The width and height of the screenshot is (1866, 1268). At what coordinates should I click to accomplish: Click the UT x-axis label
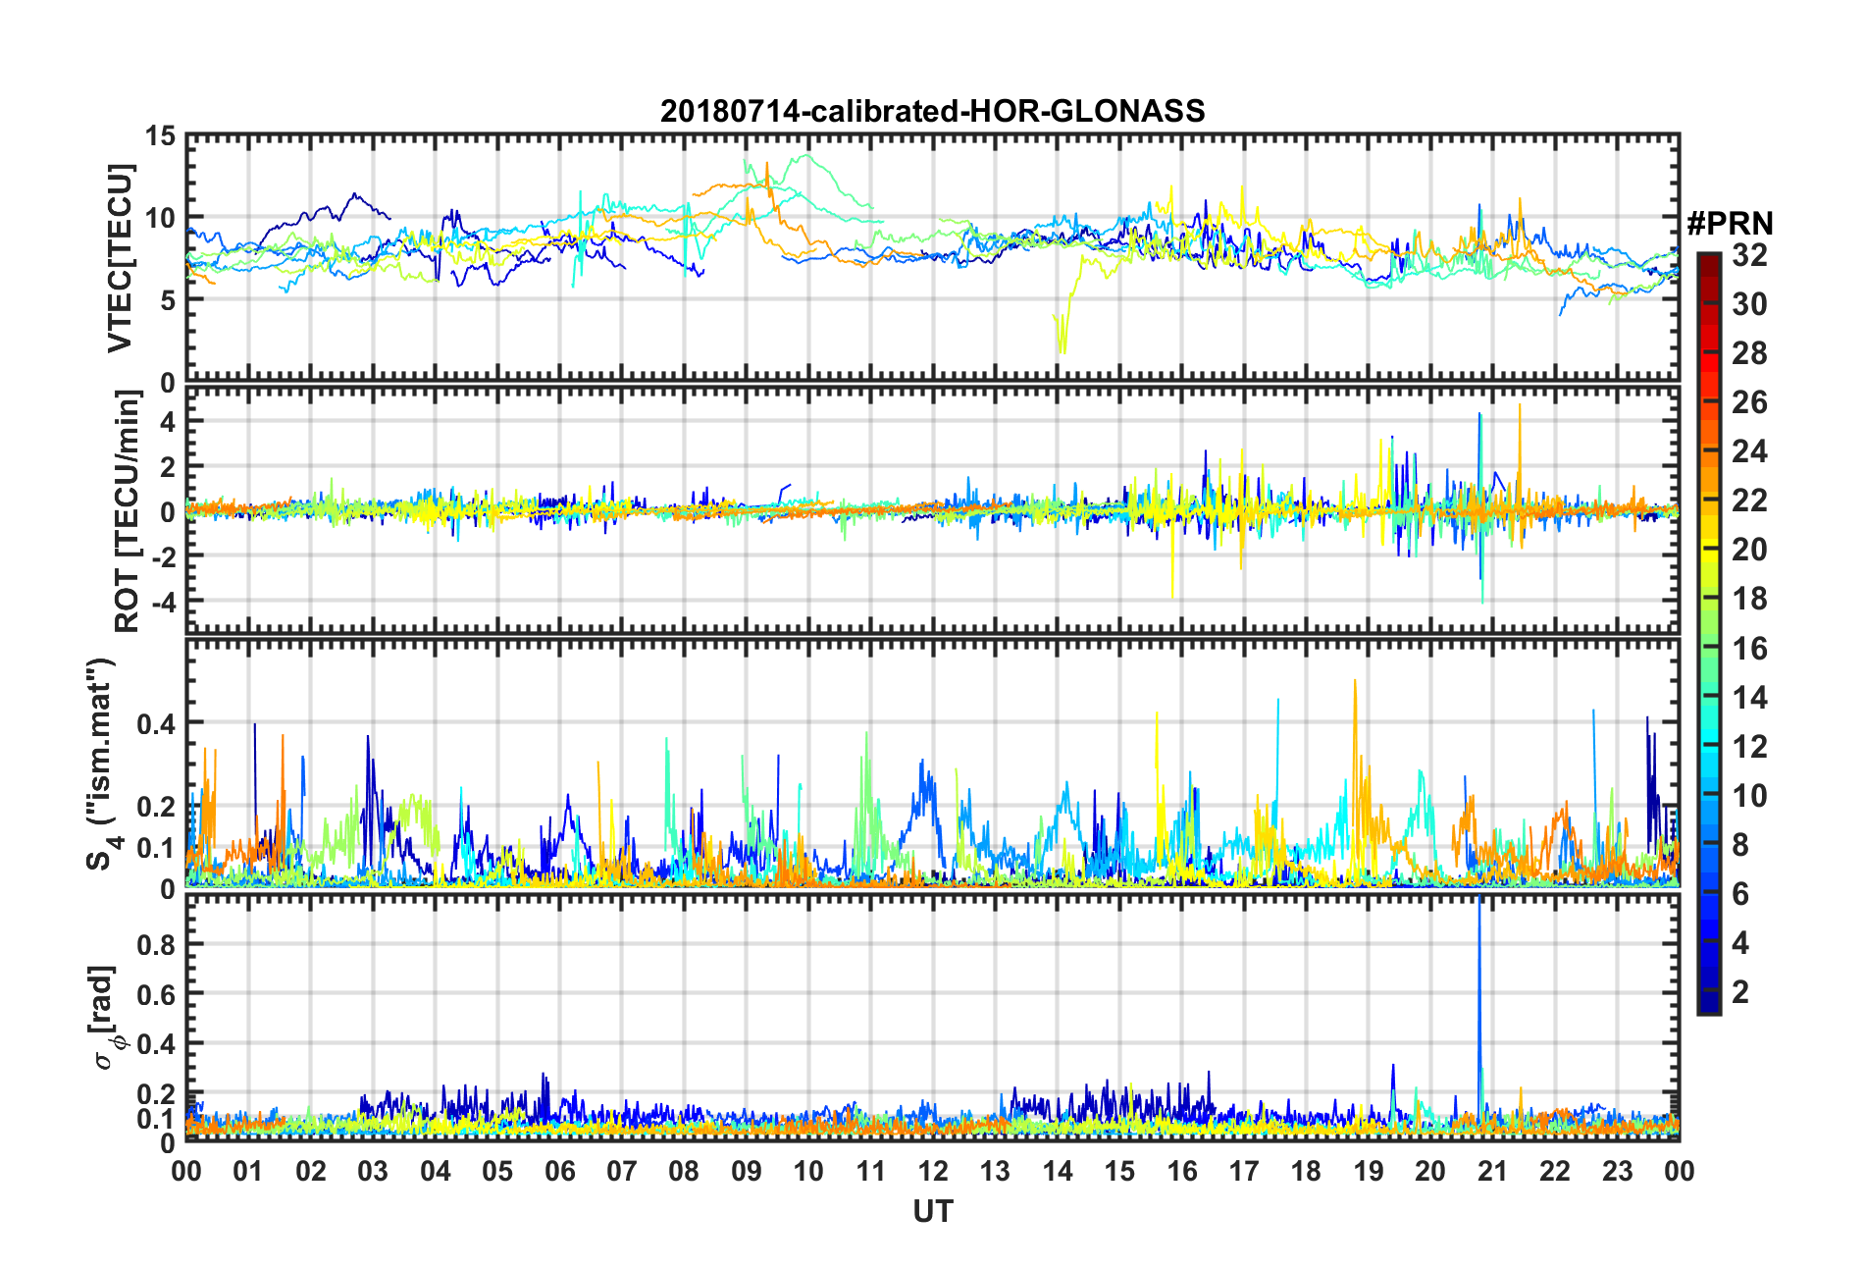[932, 1212]
